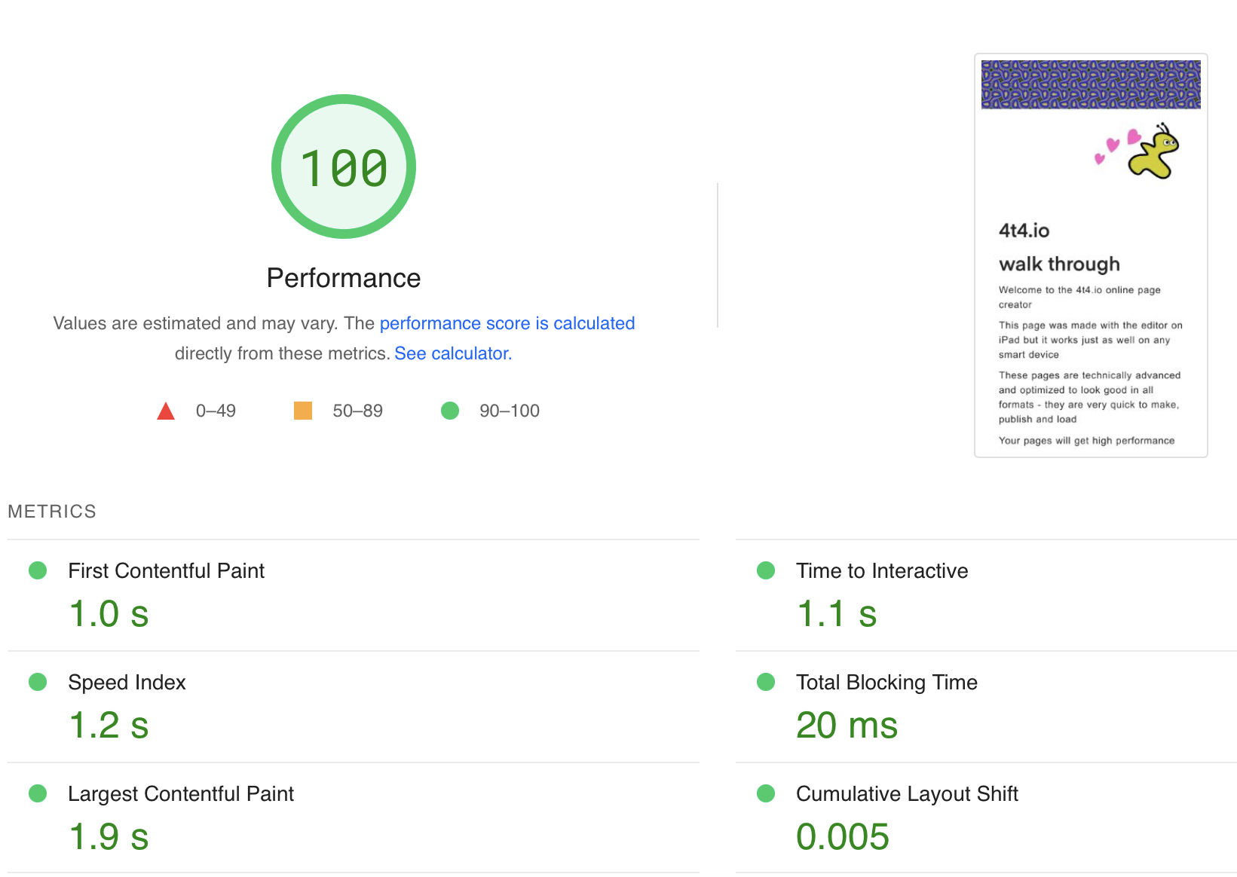Expand the Cumulative Layout Shift metric row
This screenshot has height=877, width=1237.
[x=906, y=793]
